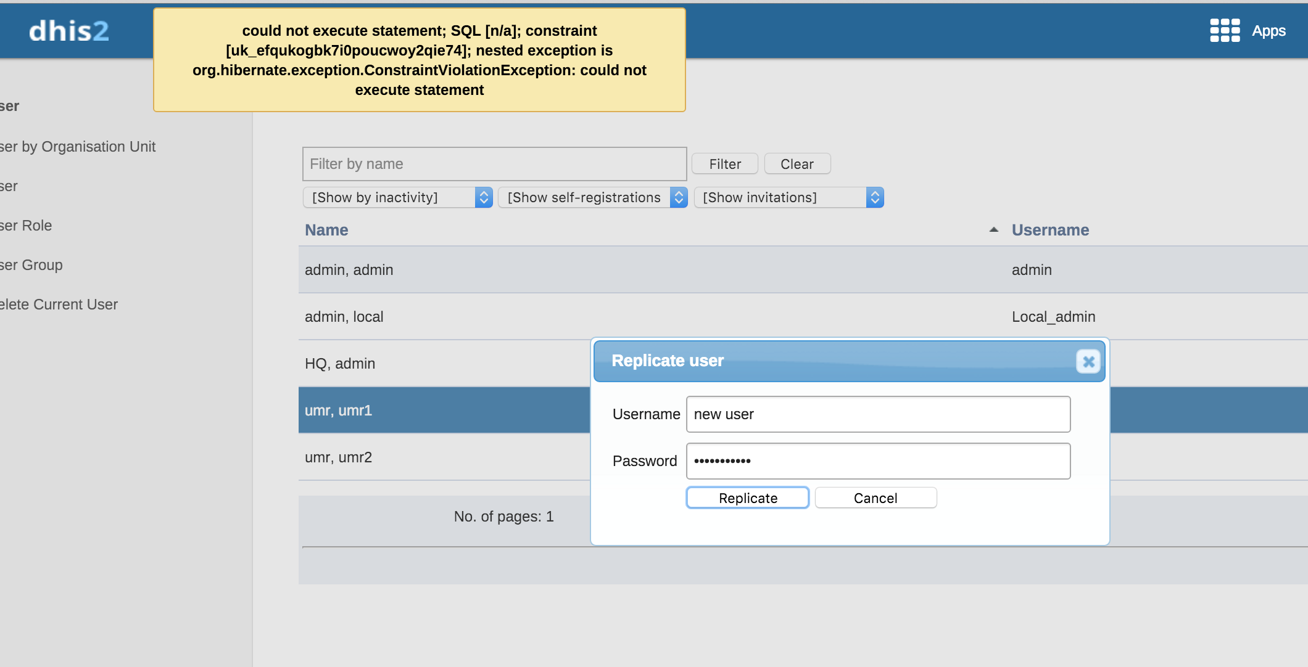1308x667 pixels.
Task: Open the User Role menu item
Action: [x=26, y=226]
